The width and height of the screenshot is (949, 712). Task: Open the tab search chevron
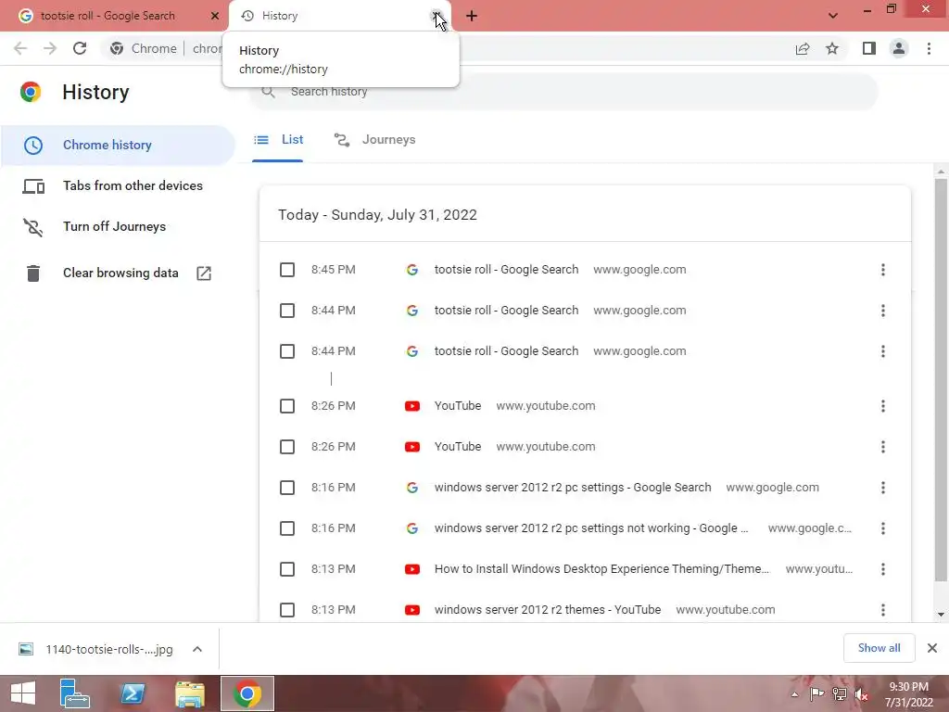point(833,16)
